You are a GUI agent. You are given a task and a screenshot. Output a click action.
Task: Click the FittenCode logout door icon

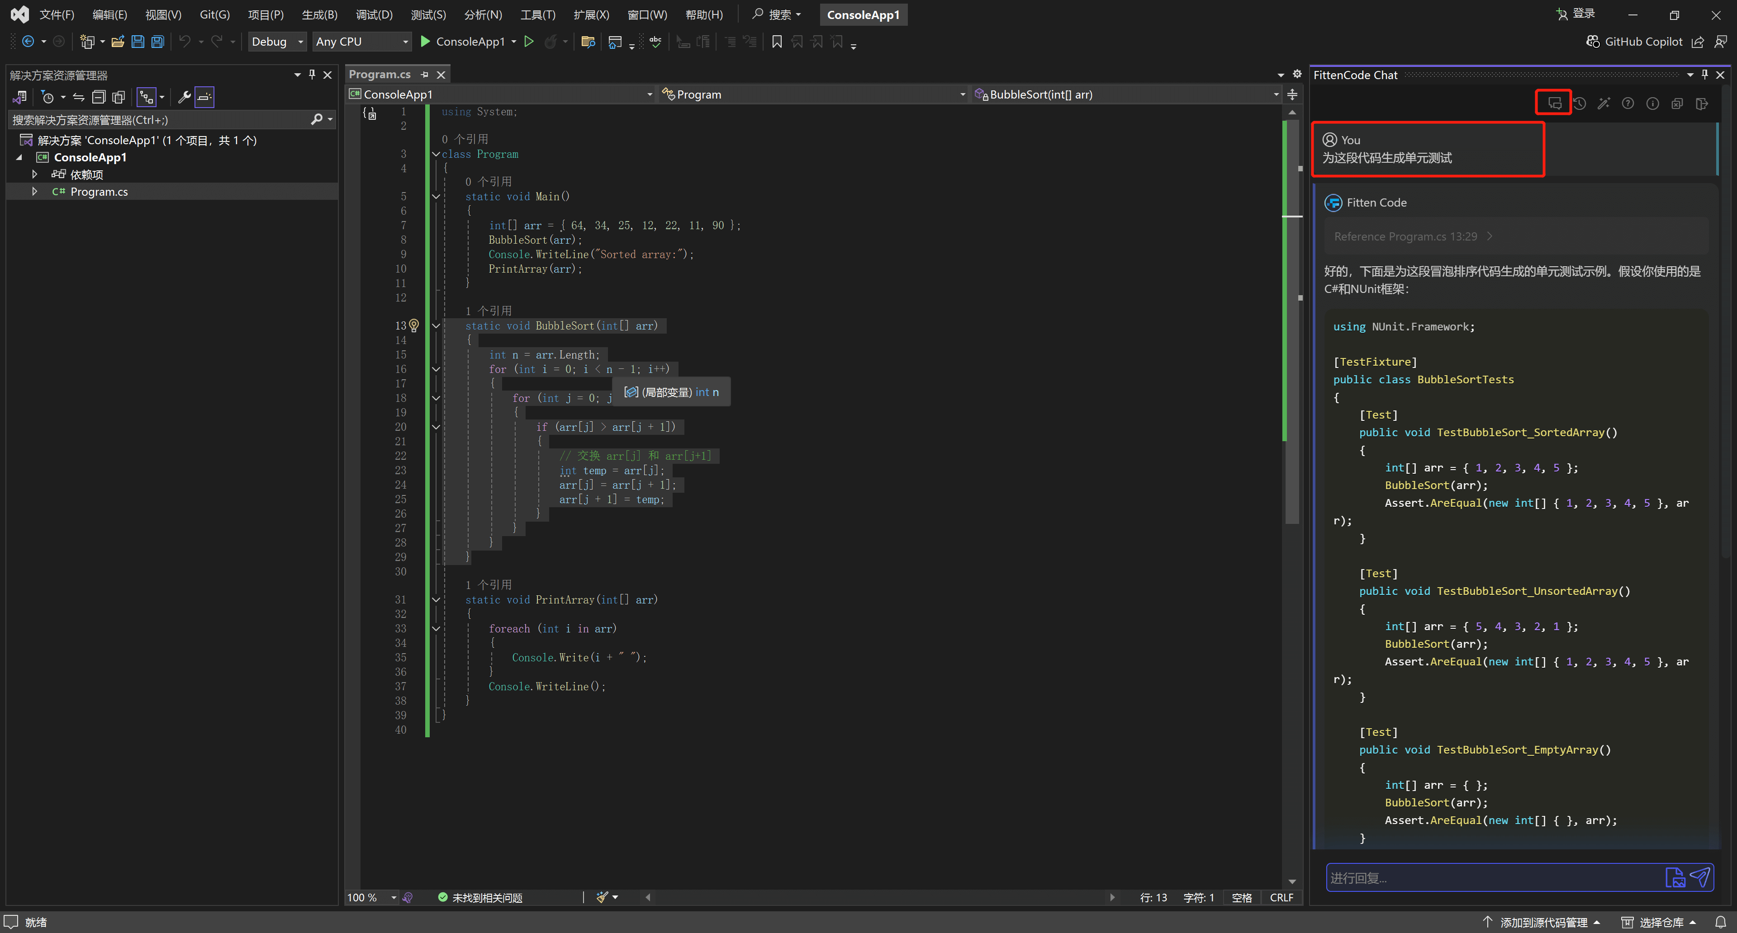click(1701, 103)
